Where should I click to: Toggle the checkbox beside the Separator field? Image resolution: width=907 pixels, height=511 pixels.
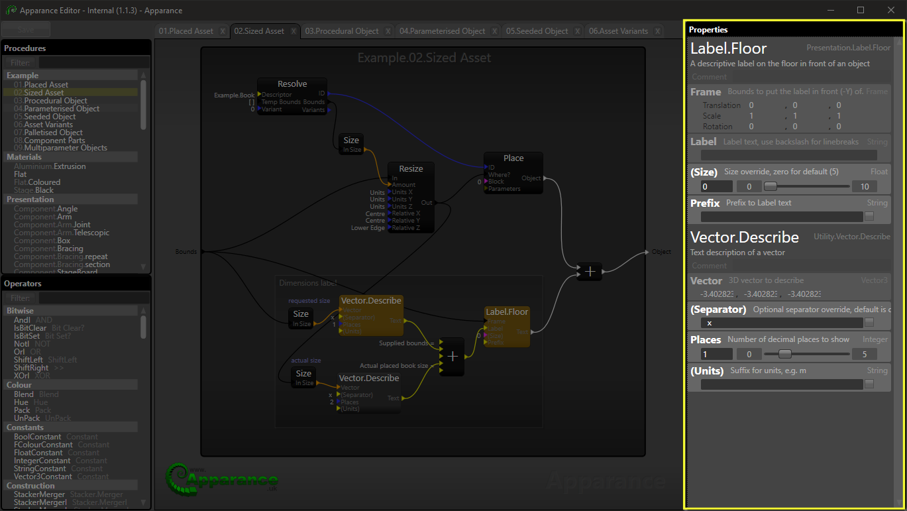coord(869,323)
